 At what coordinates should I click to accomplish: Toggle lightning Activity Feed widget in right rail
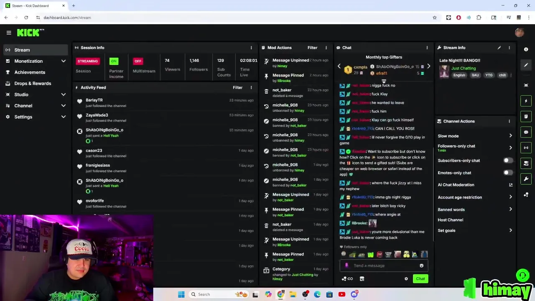click(526, 101)
